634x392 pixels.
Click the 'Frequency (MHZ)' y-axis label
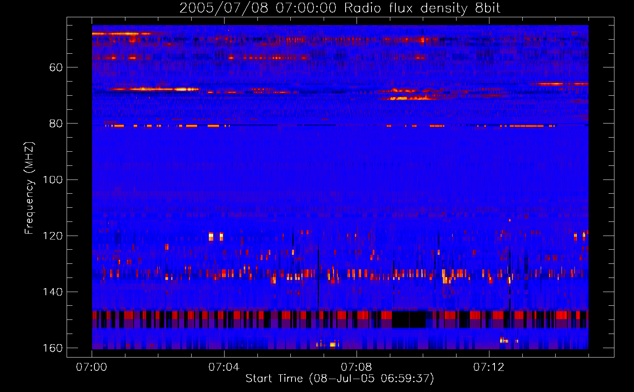click(x=29, y=188)
